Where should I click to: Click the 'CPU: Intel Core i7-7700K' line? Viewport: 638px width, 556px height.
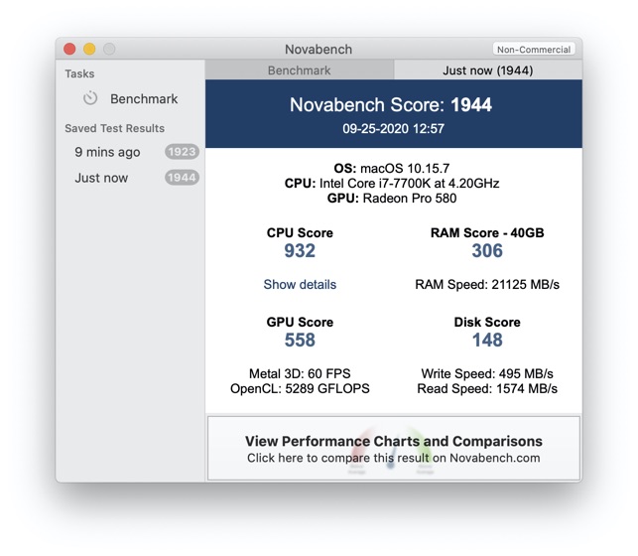(392, 183)
